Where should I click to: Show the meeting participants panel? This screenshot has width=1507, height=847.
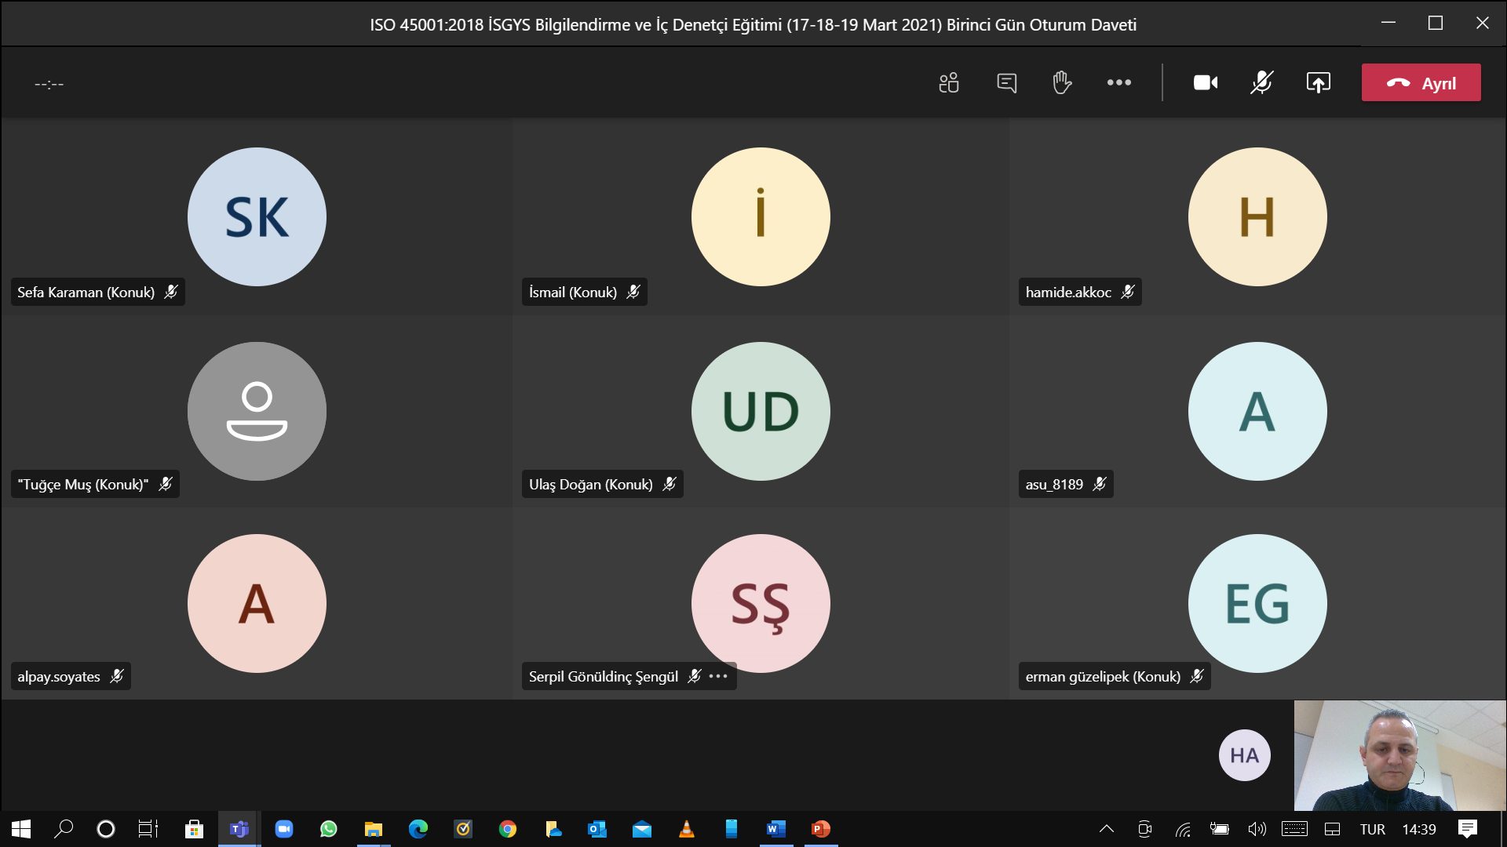[x=949, y=82]
